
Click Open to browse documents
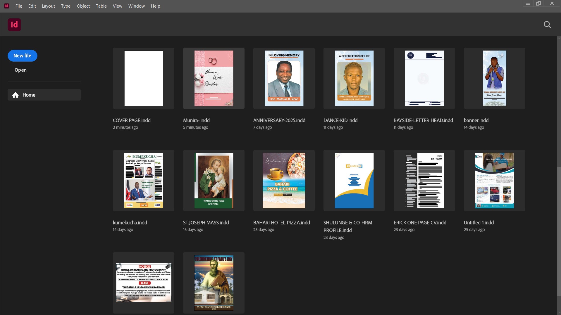tap(20, 70)
